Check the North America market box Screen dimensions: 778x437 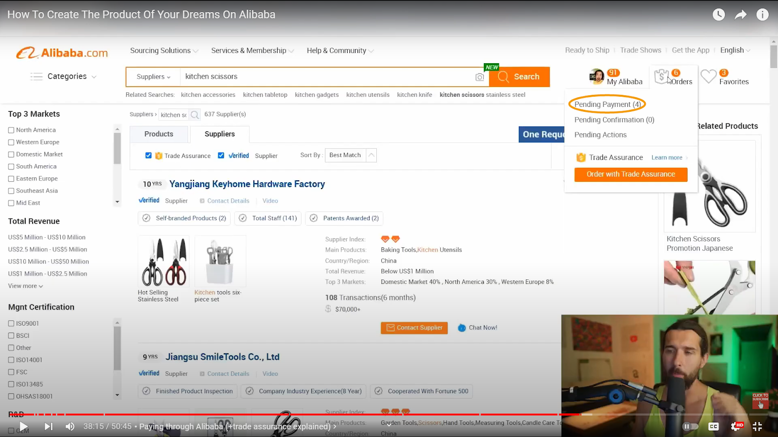(x=11, y=130)
